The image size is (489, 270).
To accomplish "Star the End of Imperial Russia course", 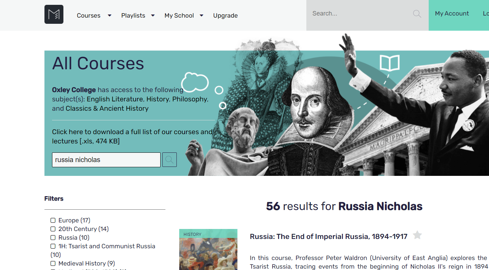I will pos(417,235).
